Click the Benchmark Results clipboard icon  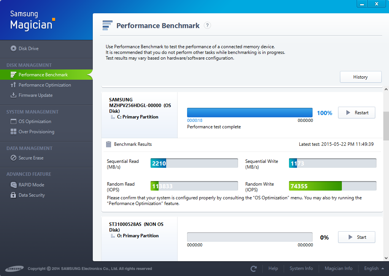[x=108, y=144]
